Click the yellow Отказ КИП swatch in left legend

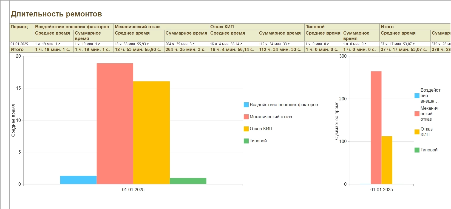(246, 129)
